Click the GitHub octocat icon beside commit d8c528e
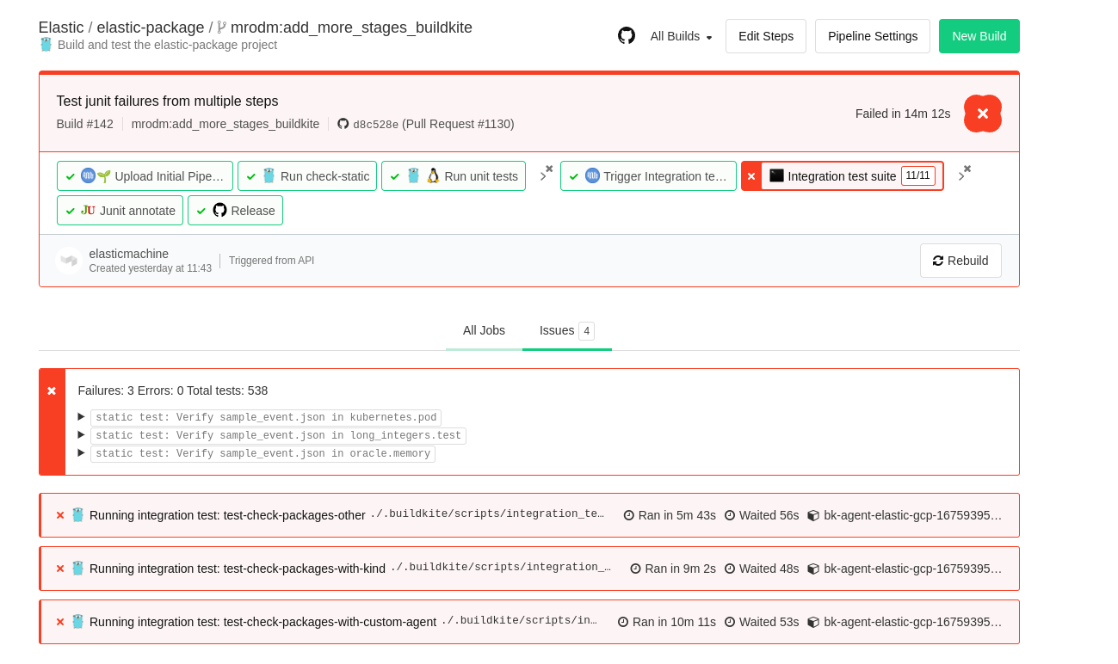The image size is (1118, 664). [x=343, y=124]
